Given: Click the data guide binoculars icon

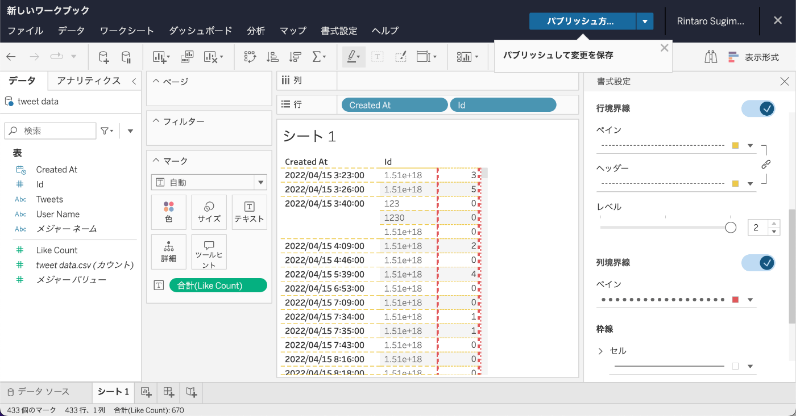Looking at the screenshot, I should click(x=711, y=57).
